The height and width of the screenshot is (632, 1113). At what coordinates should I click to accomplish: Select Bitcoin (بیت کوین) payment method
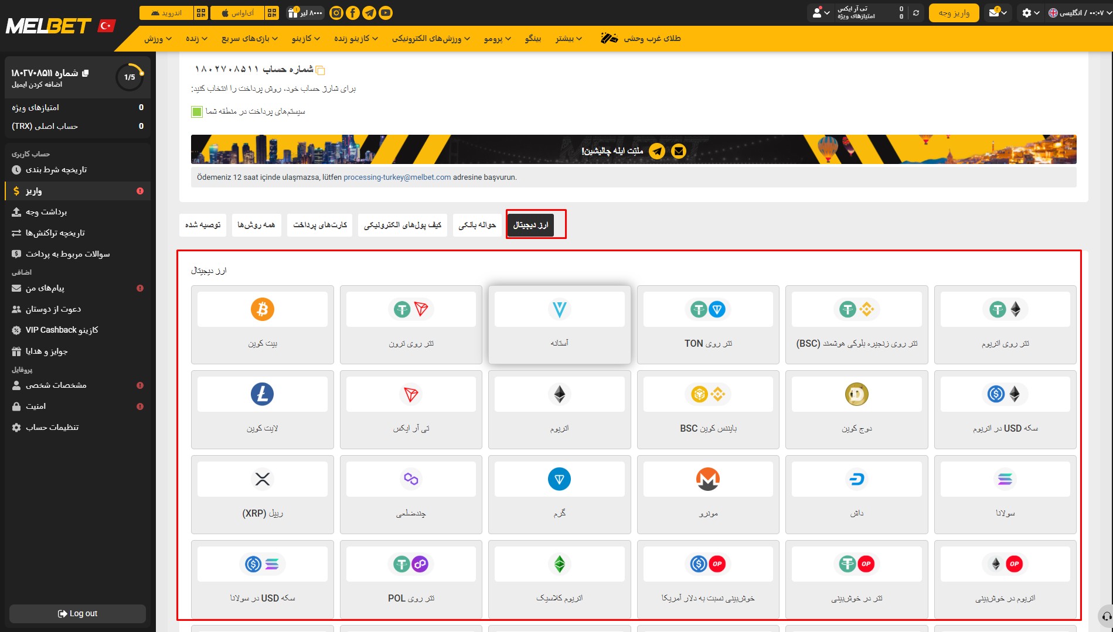coord(263,324)
